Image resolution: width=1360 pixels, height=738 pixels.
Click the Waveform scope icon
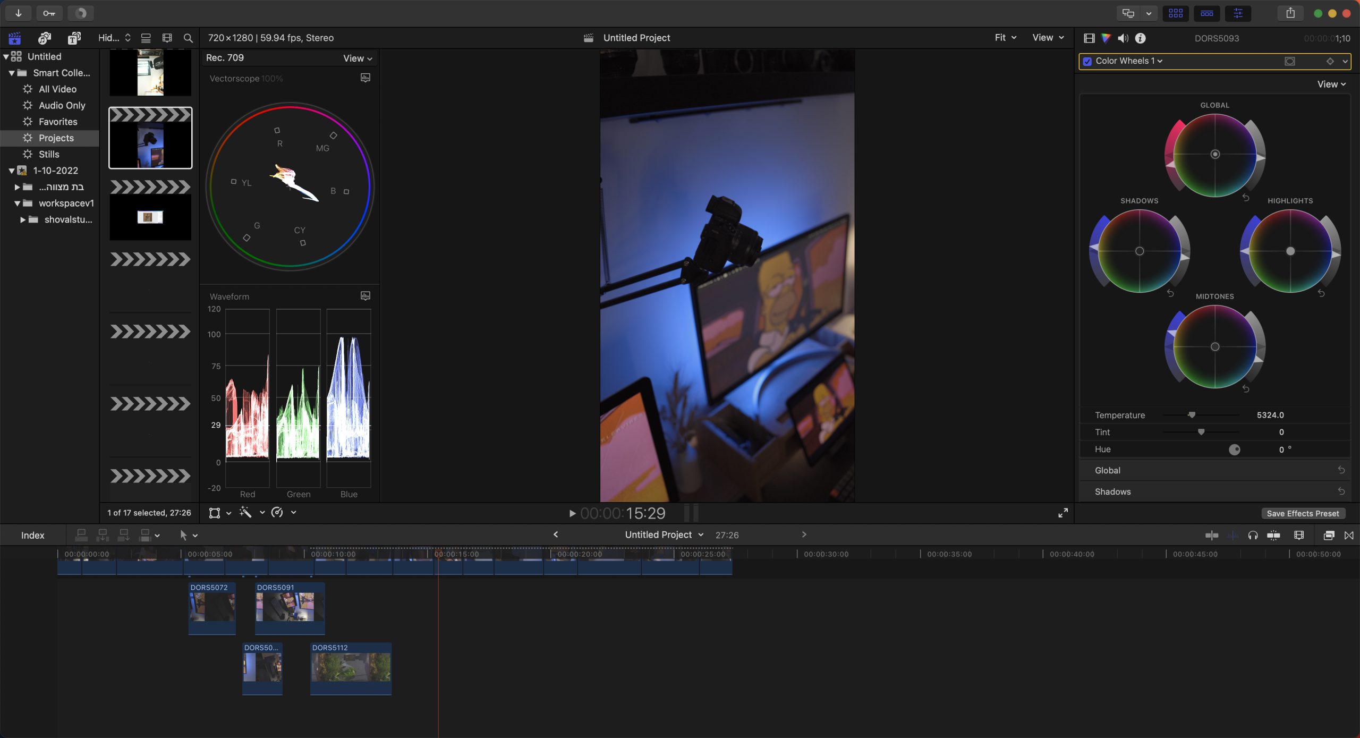pos(365,295)
